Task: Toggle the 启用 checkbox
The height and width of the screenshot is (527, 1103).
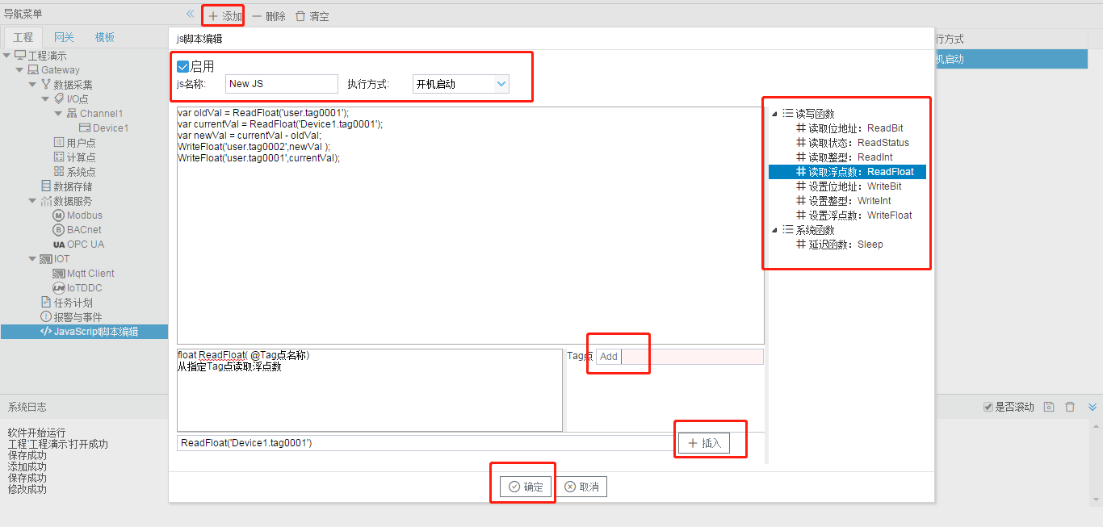Action: pos(183,67)
